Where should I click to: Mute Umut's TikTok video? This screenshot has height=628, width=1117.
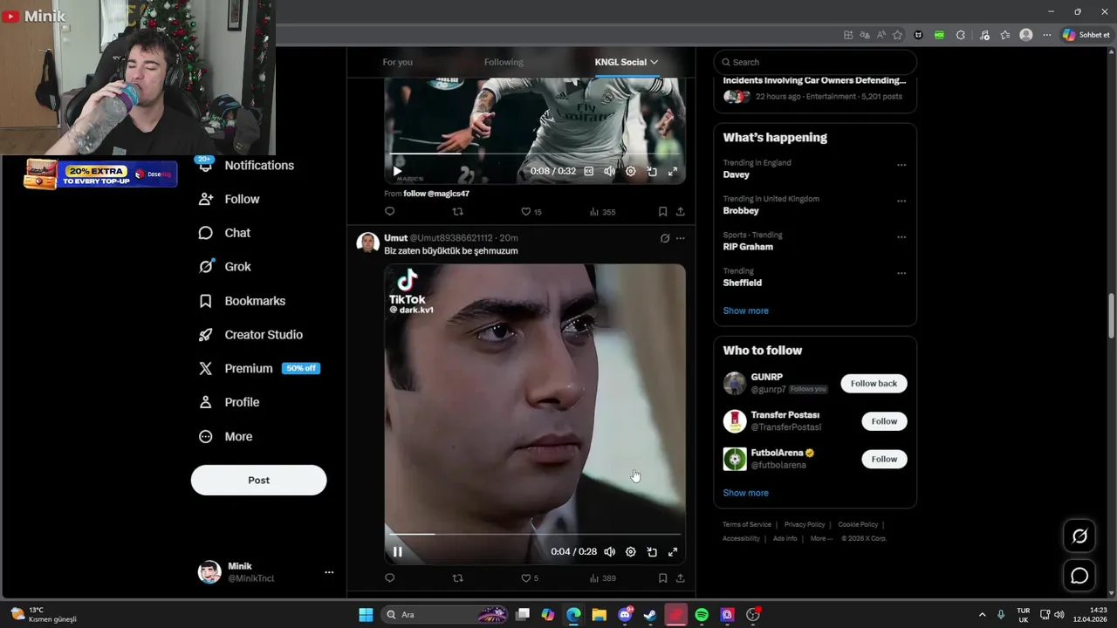coord(609,551)
